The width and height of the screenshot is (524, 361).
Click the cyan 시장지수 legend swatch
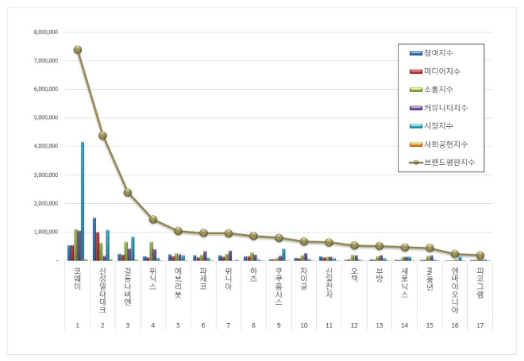point(415,126)
